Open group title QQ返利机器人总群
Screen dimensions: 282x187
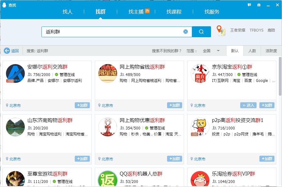[141, 174]
